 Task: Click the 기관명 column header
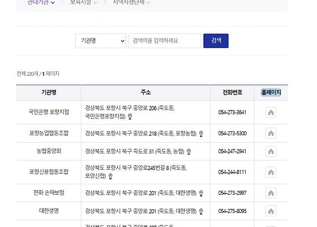[49, 93]
